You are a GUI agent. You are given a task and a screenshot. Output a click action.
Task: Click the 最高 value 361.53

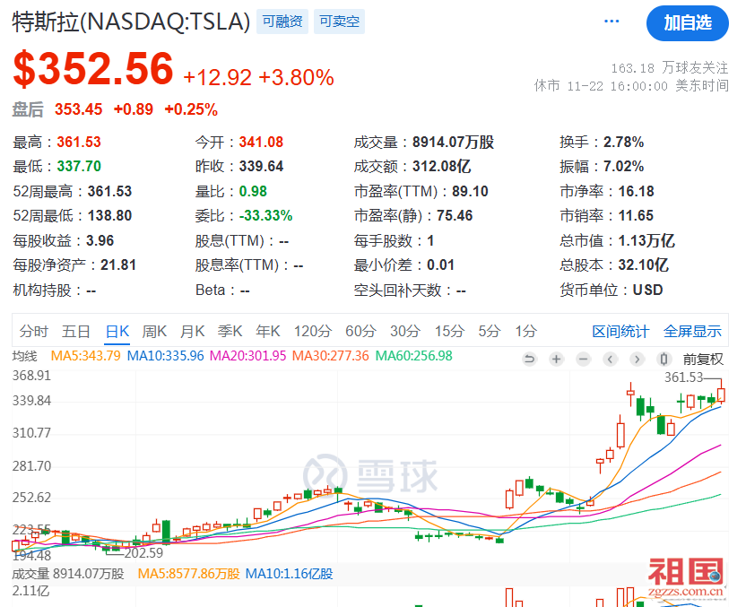(79, 143)
